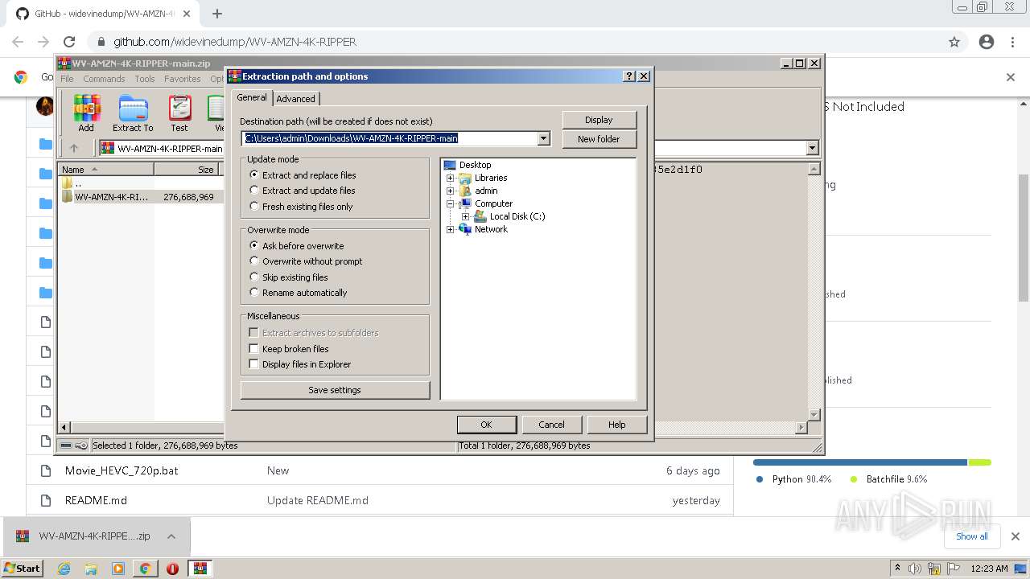Image resolution: width=1030 pixels, height=579 pixels.
Task: Open Chrome three-dot menu
Action: (1013, 42)
